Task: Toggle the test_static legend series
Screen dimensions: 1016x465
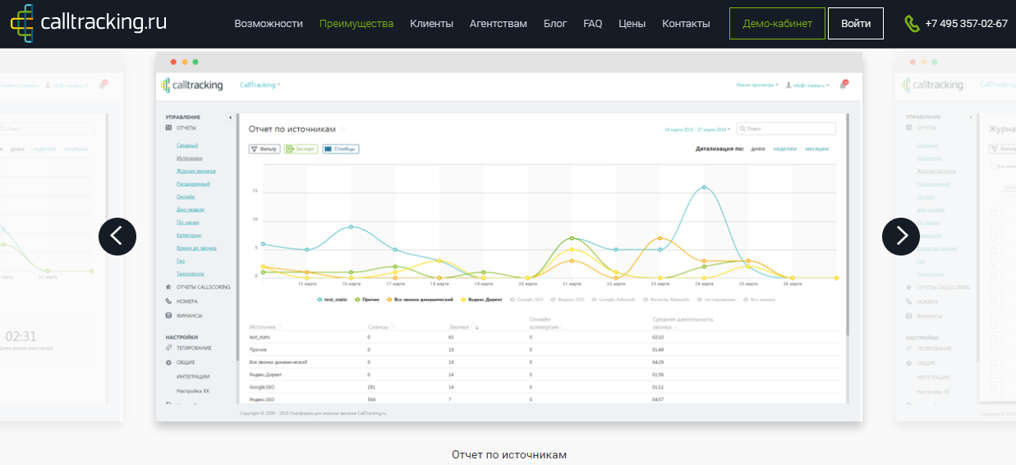Action: point(333,300)
